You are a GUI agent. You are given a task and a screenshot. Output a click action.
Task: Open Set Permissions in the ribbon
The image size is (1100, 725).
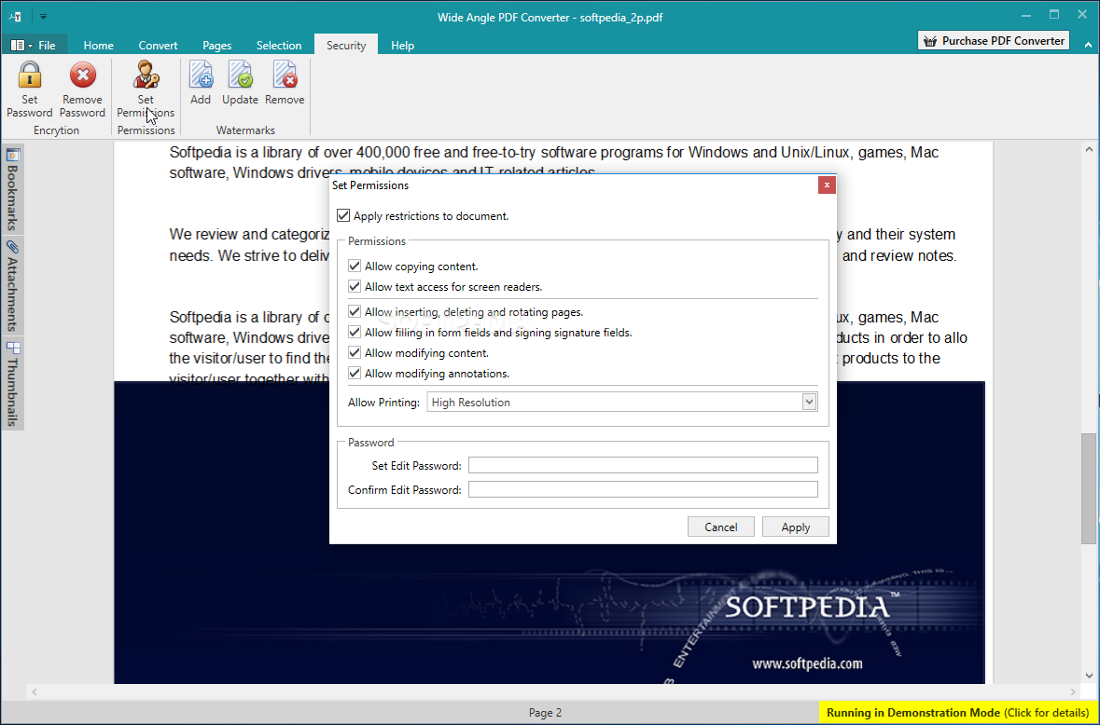(x=146, y=89)
